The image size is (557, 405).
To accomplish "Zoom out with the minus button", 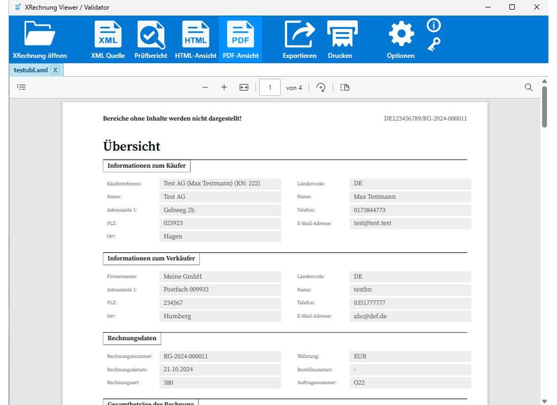I will click(x=205, y=88).
